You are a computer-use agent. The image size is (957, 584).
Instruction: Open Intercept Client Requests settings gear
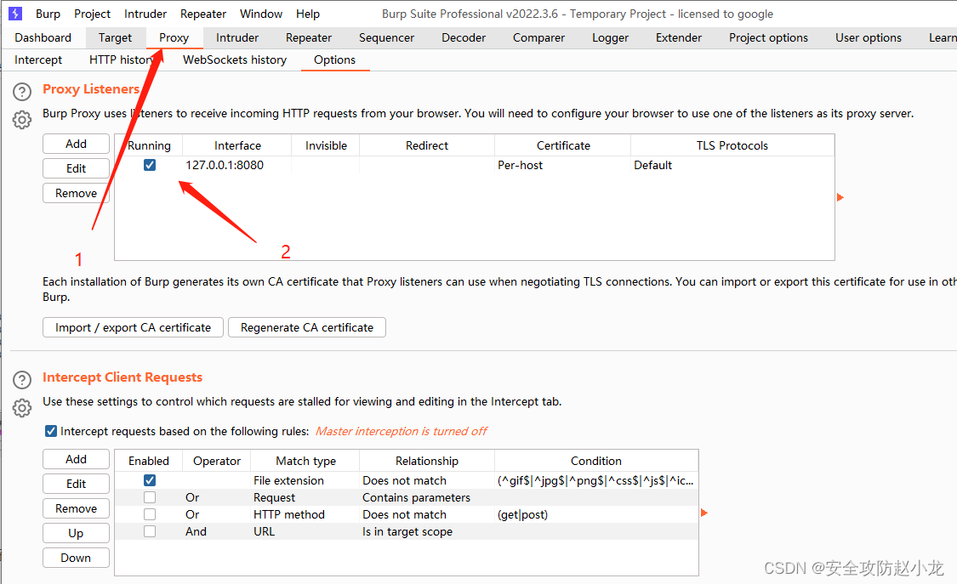(22, 408)
